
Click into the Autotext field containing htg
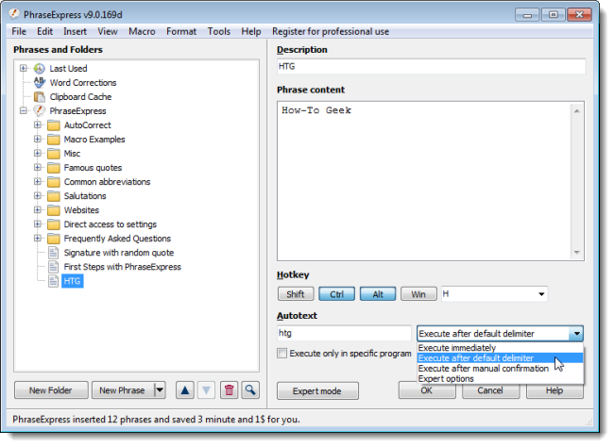coord(344,333)
